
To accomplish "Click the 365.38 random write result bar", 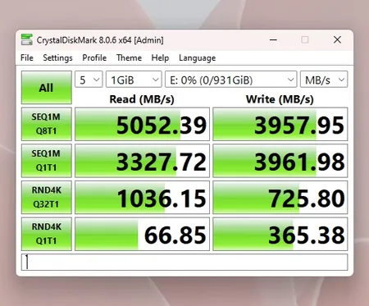I will 280,234.
